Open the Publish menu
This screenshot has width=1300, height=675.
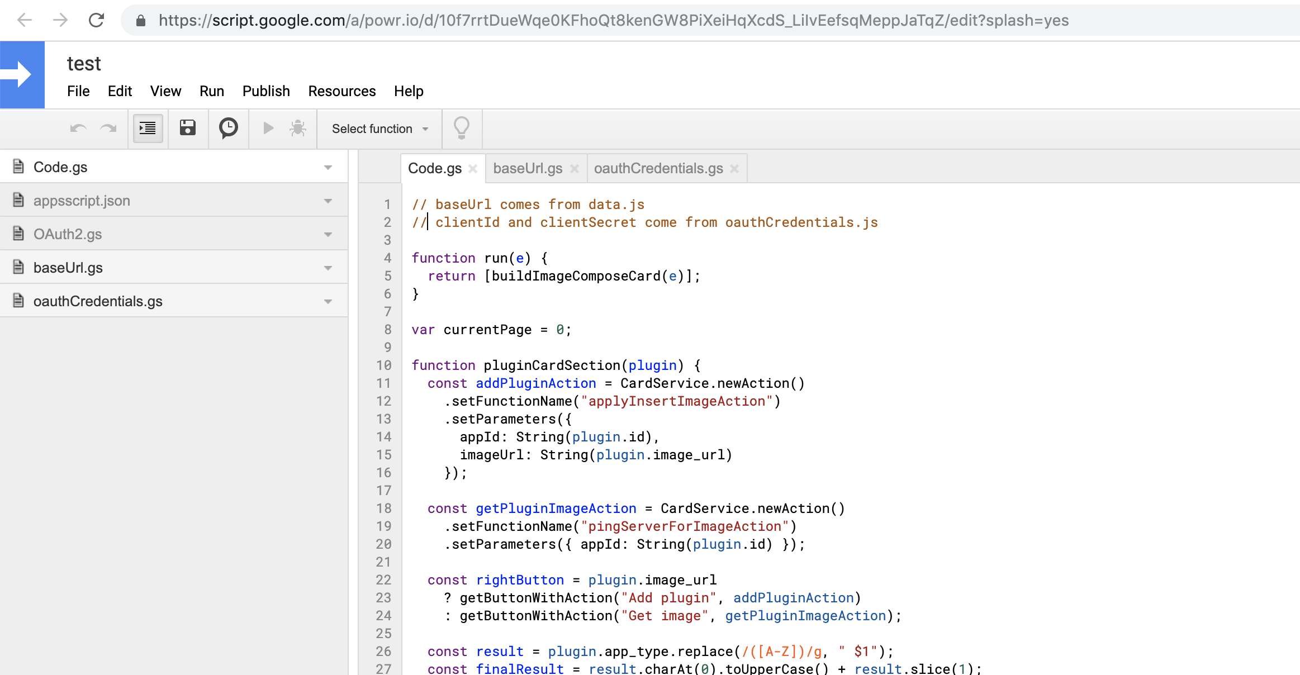point(266,91)
